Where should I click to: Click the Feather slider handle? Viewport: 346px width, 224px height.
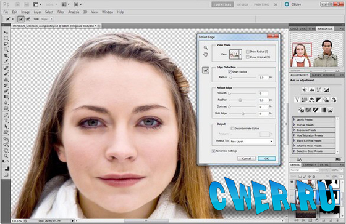(240, 100)
